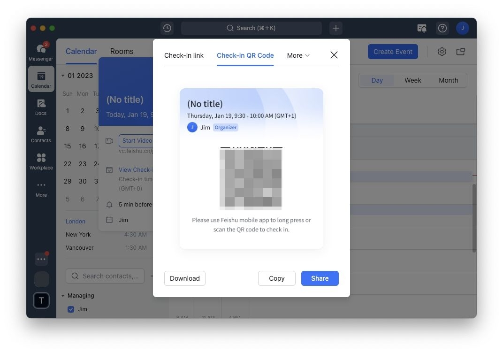Open Workplace from the sidebar
Viewport: 503px width, 353px height.
click(41, 161)
